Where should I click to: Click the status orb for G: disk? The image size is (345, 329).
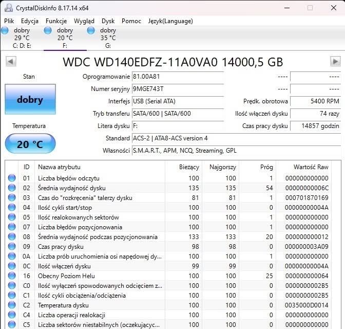pos(91,30)
